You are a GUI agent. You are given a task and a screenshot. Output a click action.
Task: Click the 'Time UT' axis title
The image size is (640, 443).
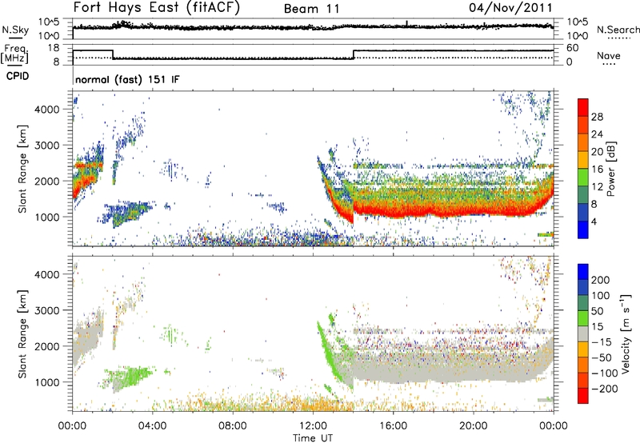(313, 437)
